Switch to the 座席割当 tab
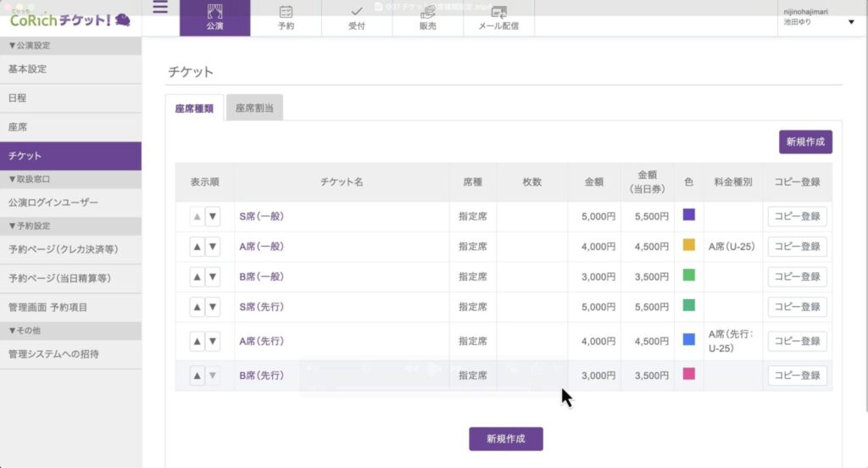 coord(254,108)
